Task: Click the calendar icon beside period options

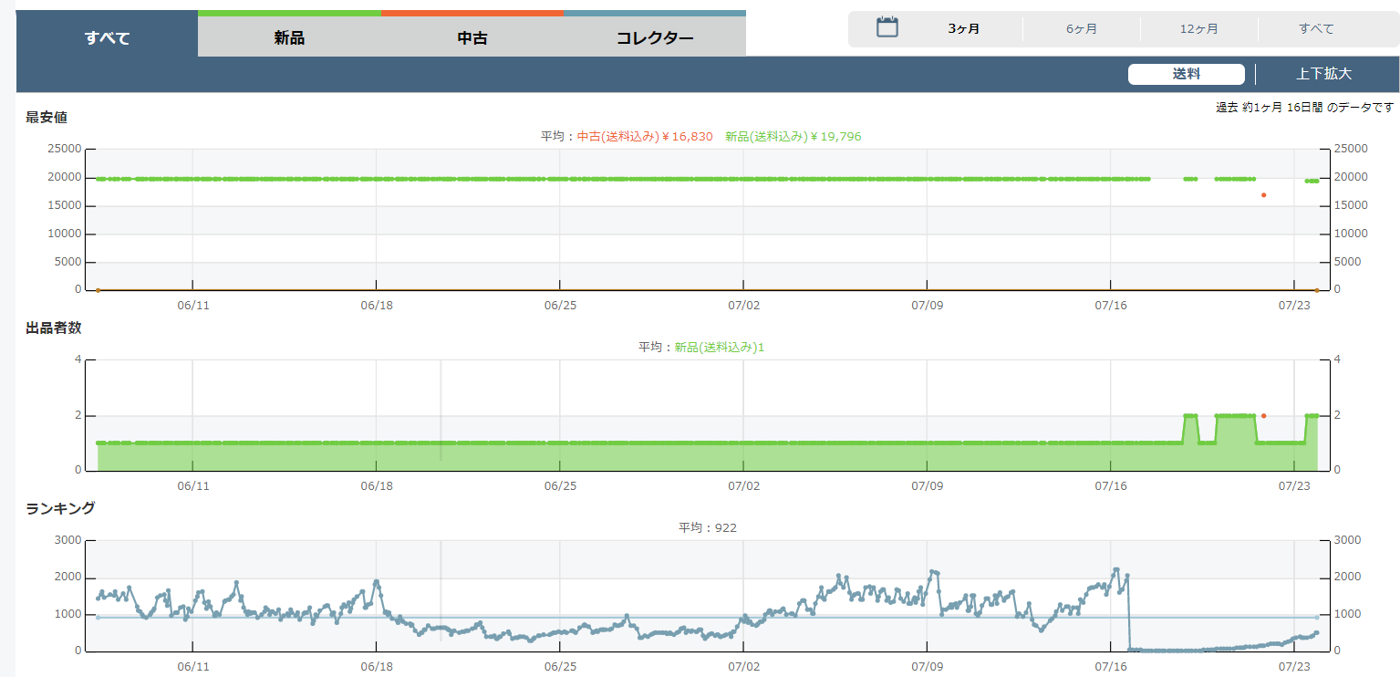Action: point(887,27)
